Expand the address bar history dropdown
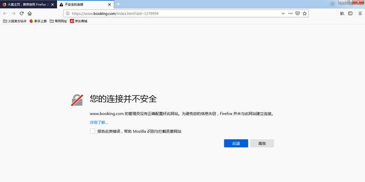The height and width of the screenshot is (182, 365). (x=283, y=14)
